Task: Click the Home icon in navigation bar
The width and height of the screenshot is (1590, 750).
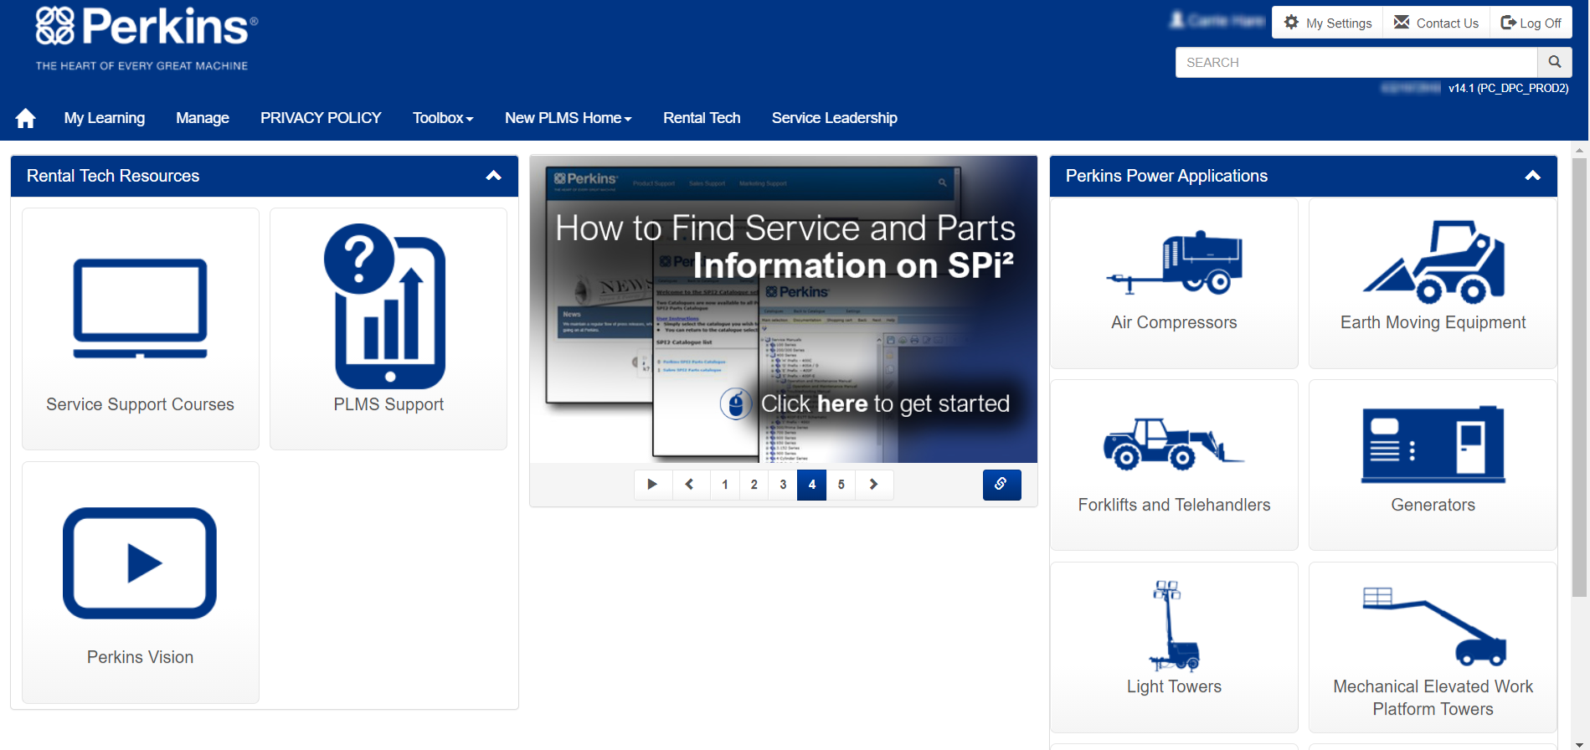Action: tap(25, 118)
